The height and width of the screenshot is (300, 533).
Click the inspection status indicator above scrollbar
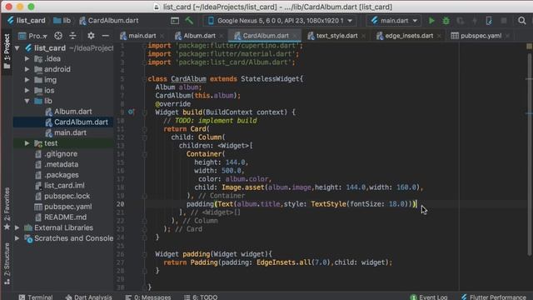click(530, 47)
